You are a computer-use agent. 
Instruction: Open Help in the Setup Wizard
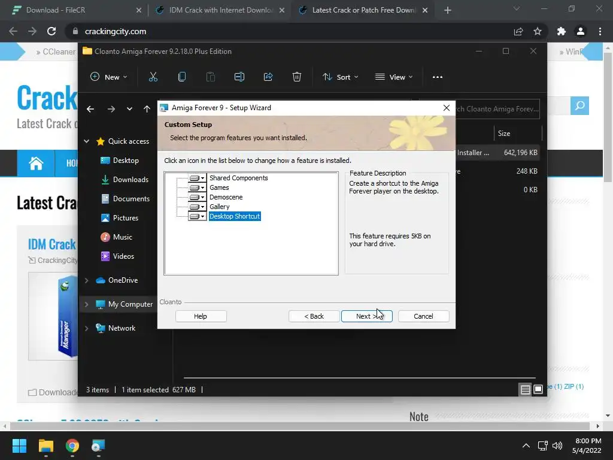201,316
